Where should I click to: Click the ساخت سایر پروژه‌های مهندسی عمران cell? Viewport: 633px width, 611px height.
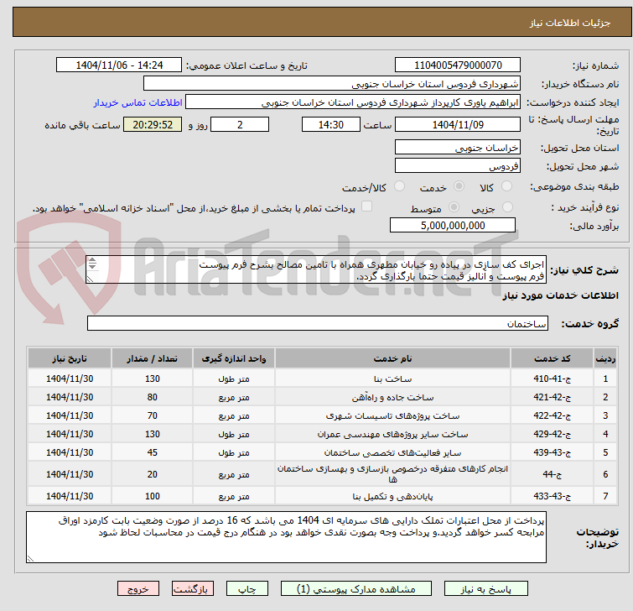tap(392, 434)
